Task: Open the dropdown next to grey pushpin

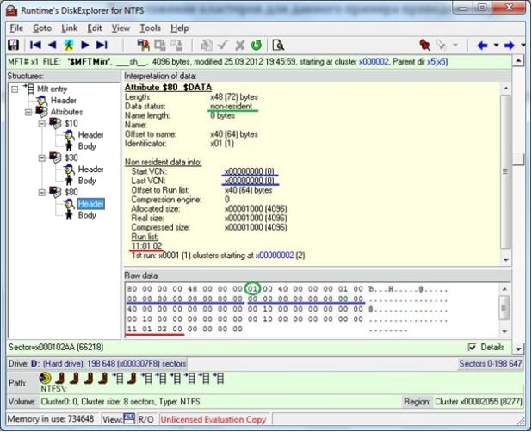Action: click(455, 45)
